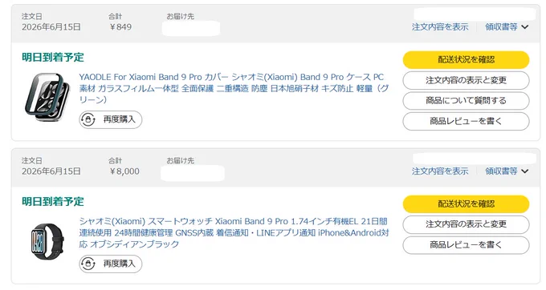Ask a question about the YAODLE product
This screenshot has height=290, width=546.
466,101
